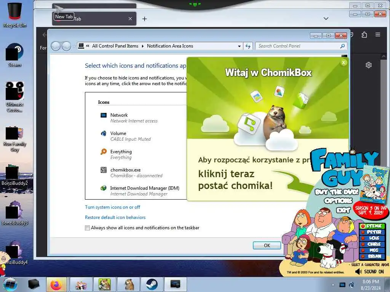The width and height of the screenshot is (390, 292).
Task: Click the search magnifier icon
Action: point(342,46)
